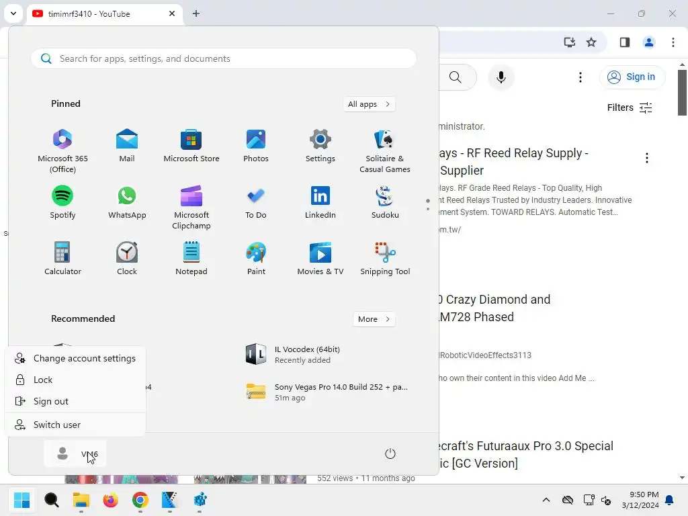Expand All apps list
Viewport: 688px width, 516px height.
pos(369,104)
